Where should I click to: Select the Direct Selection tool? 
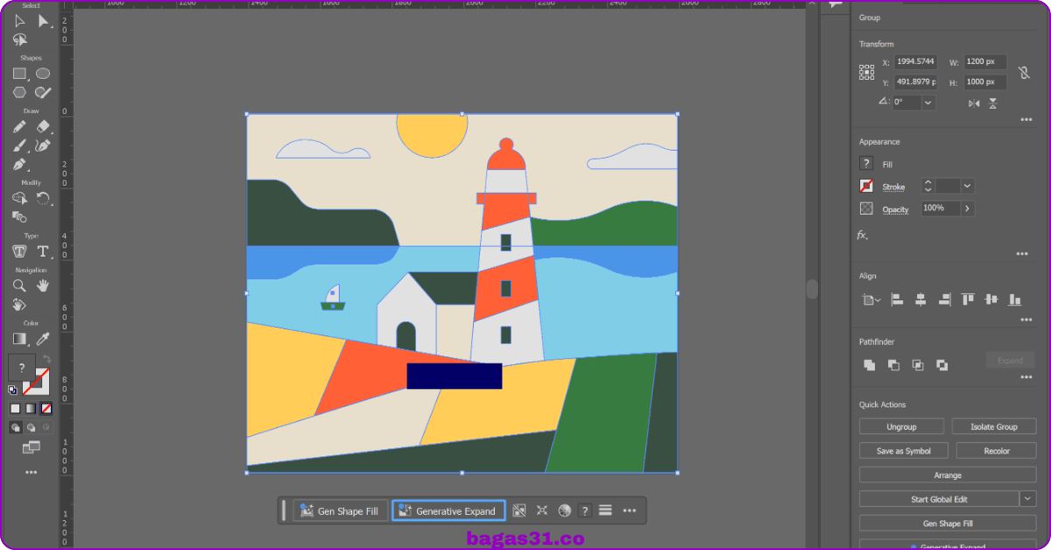click(43, 21)
